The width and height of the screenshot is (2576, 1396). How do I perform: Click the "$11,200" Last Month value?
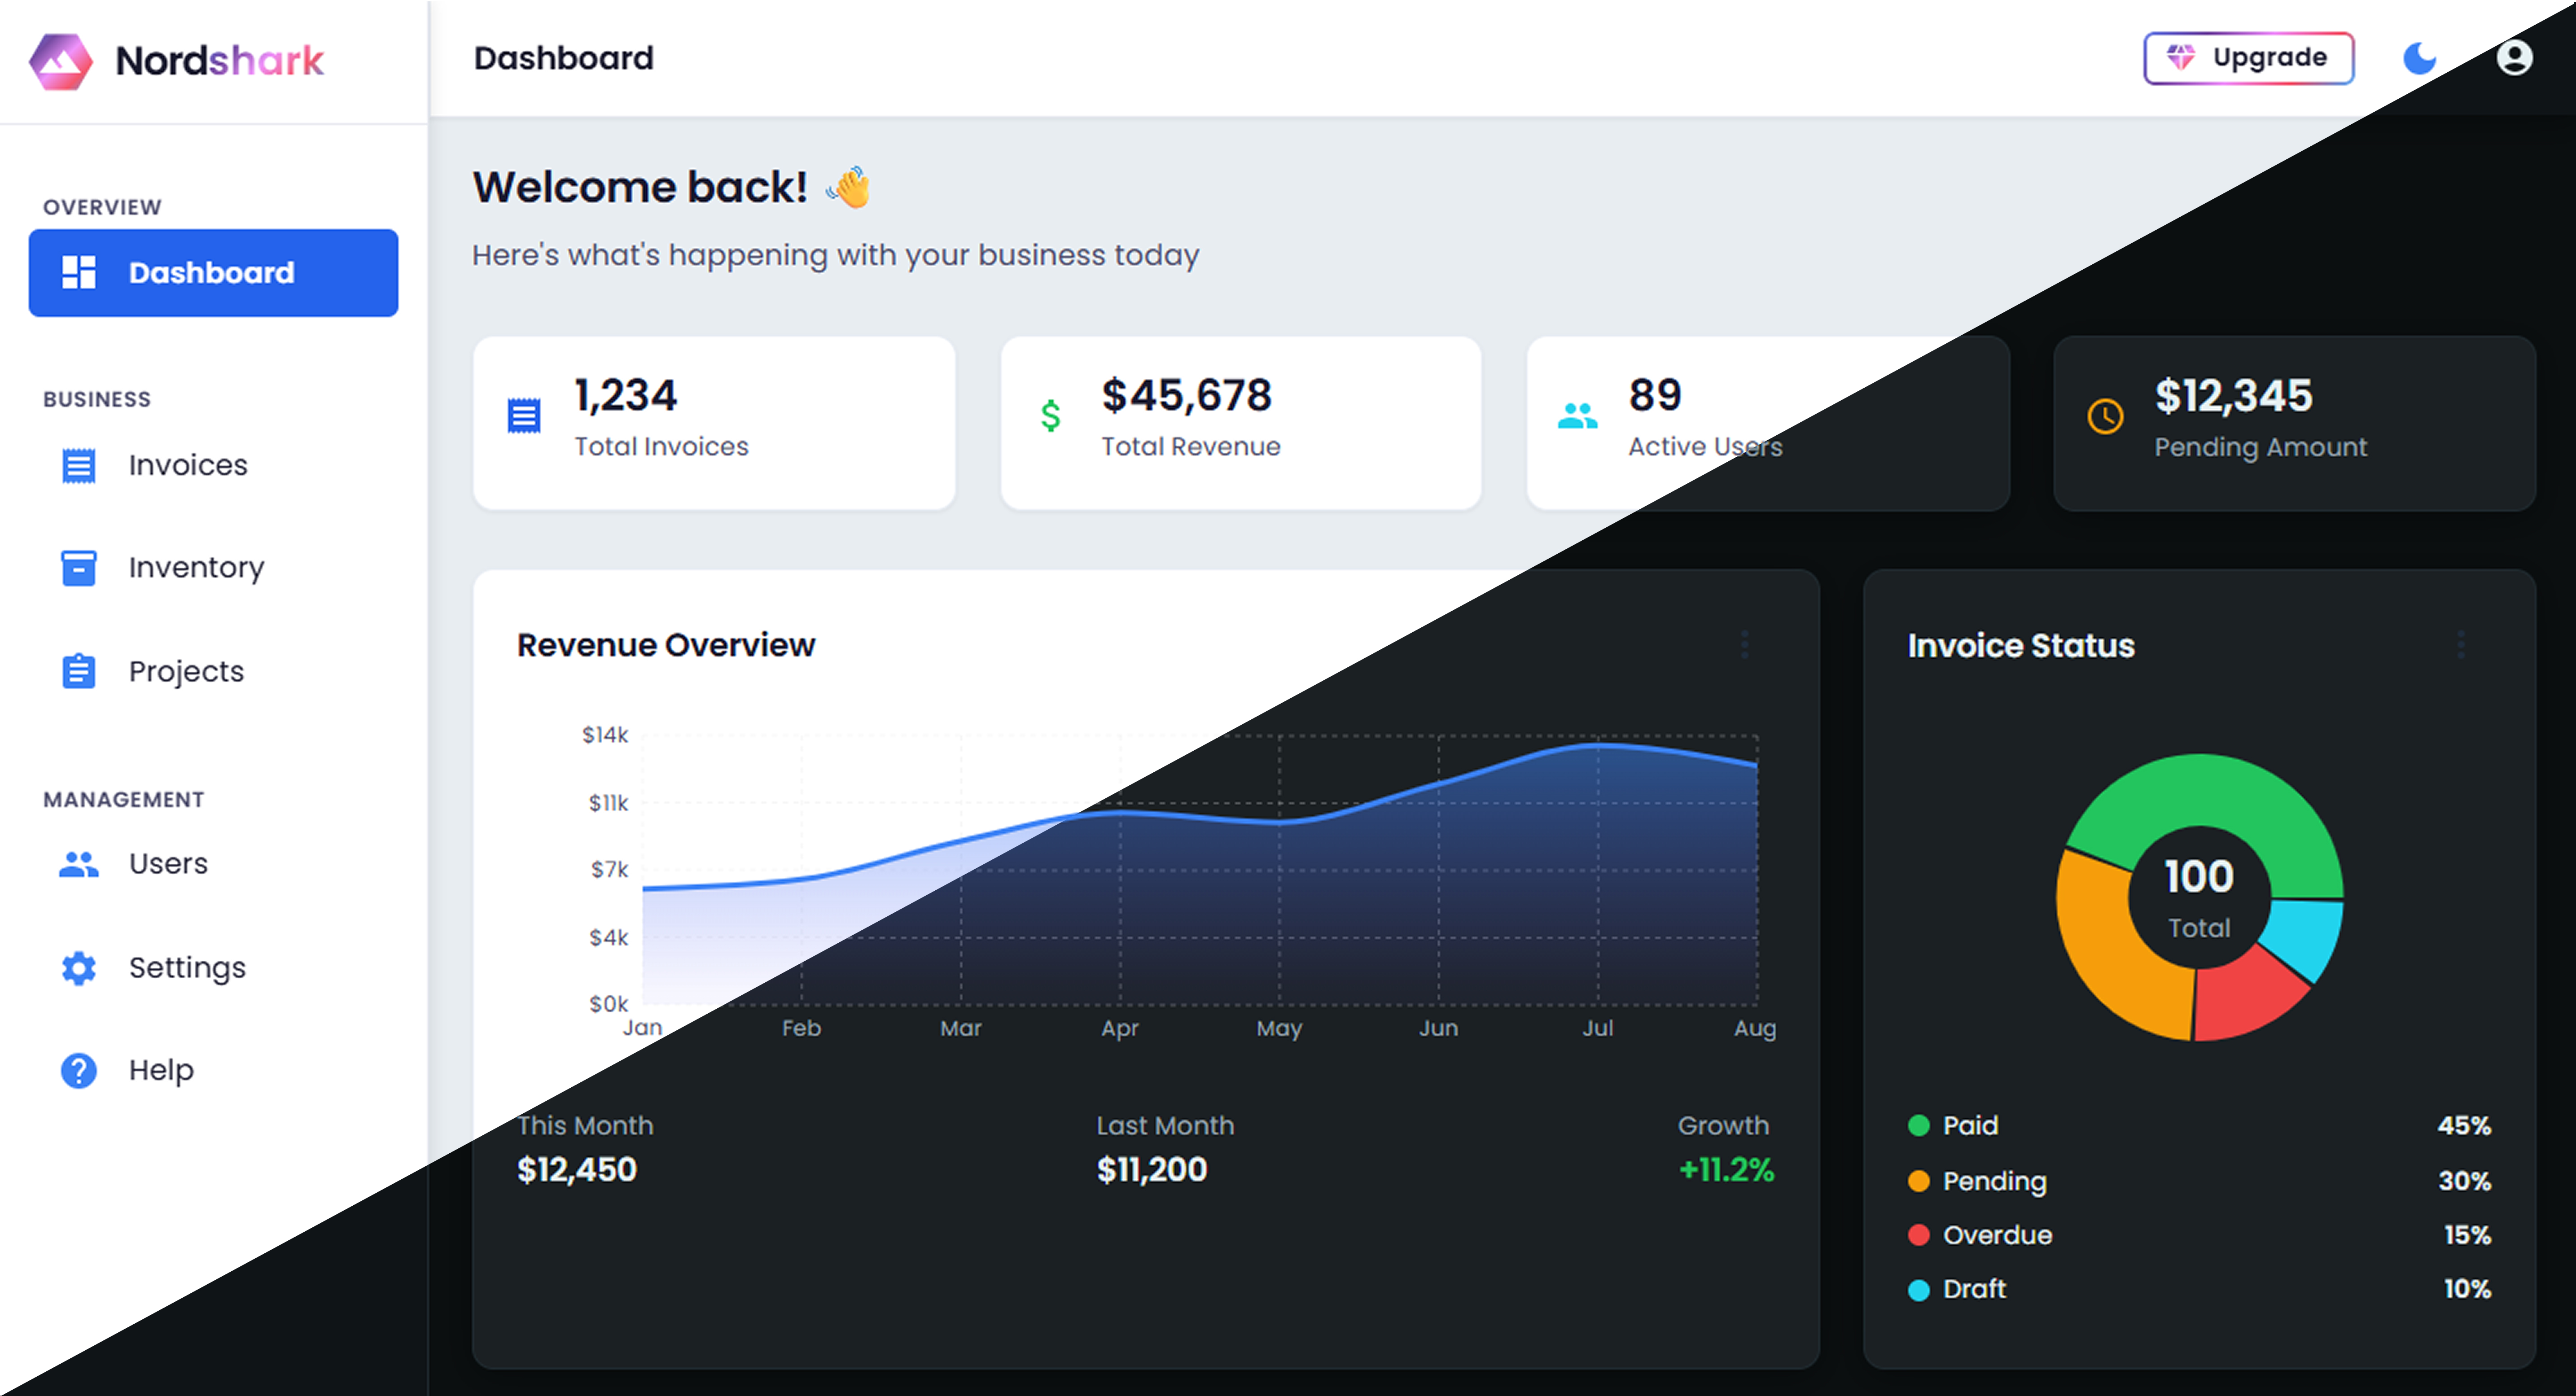1152,1169
